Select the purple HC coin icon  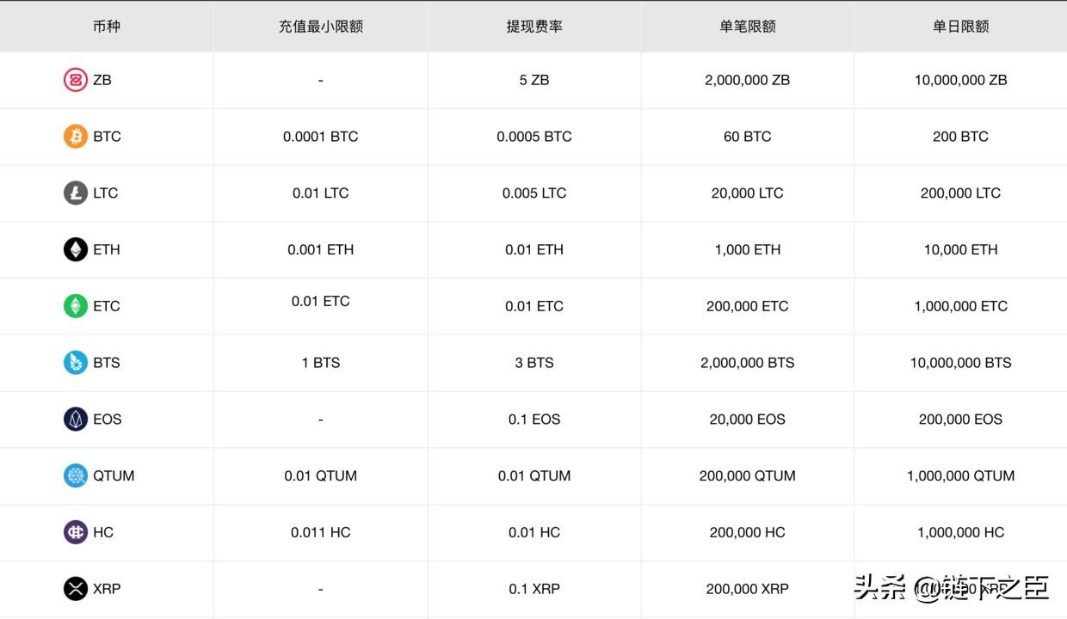coord(76,532)
